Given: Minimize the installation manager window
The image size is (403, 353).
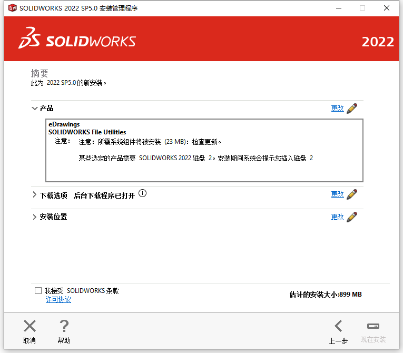Looking at the screenshot, I should pos(339,8).
